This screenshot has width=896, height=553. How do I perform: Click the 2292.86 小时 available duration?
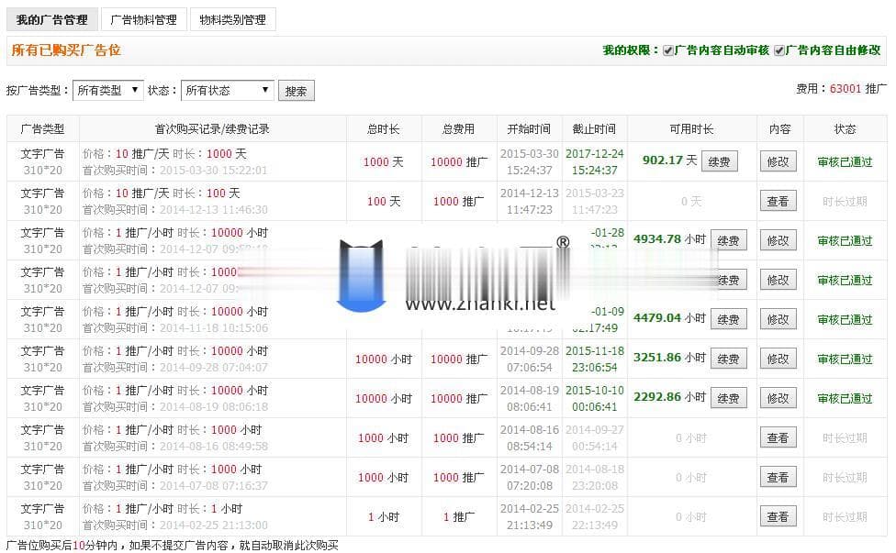click(x=670, y=396)
